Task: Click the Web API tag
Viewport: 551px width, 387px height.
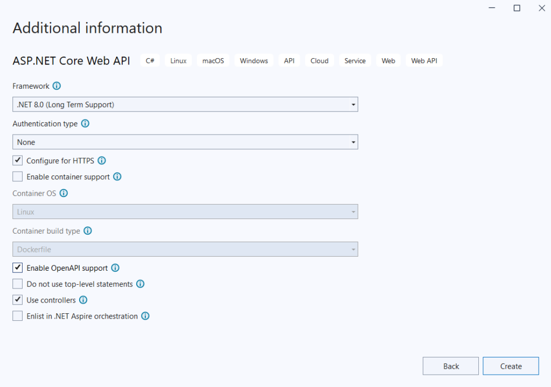Action: (x=424, y=60)
